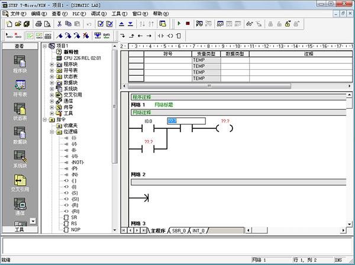Click the 工具 button below navigation bar
The height and width of the screenshot is (265, 355).
point(19,230)
